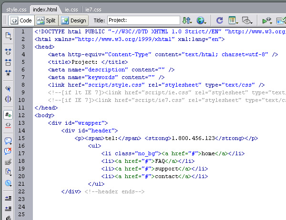The height and width of the screenshot is (220, 286).
Task: Toggle Highlight Invalid Code icon
Action: tap(8, 125)
